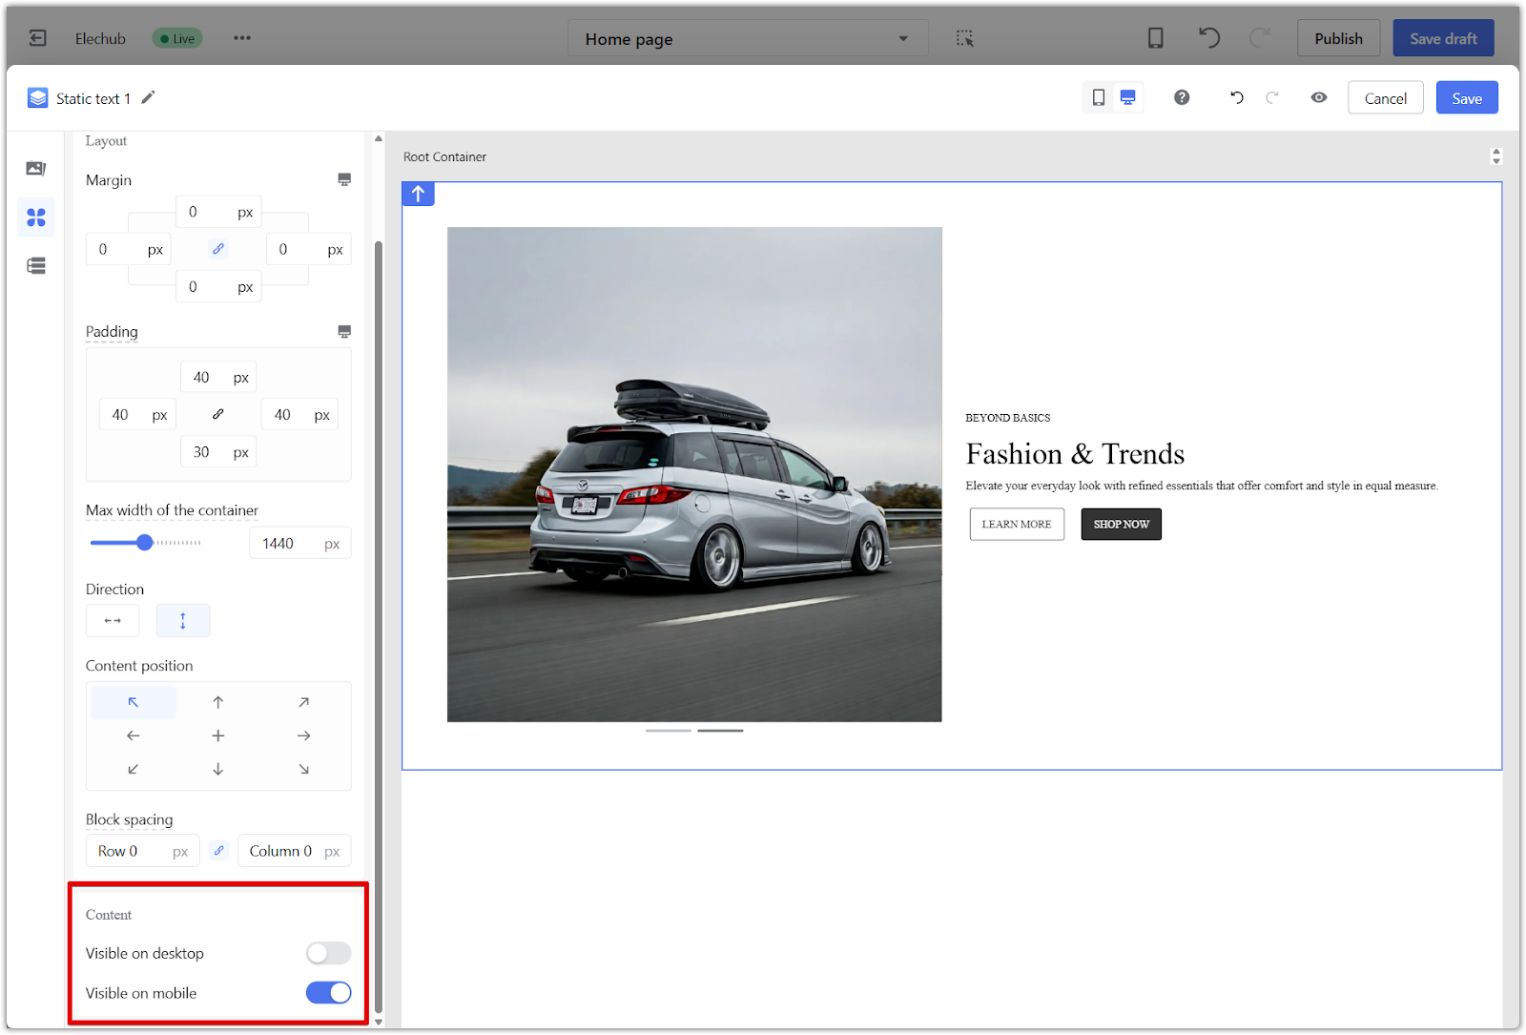Switch to mobile view in the editor
Image resolution: width=1526 pixels, height=1035 pixels.
point(1099,97)
